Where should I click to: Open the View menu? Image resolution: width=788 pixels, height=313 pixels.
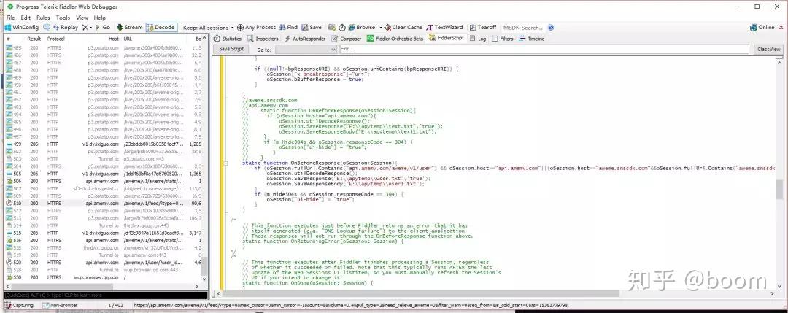pos(82,18)
